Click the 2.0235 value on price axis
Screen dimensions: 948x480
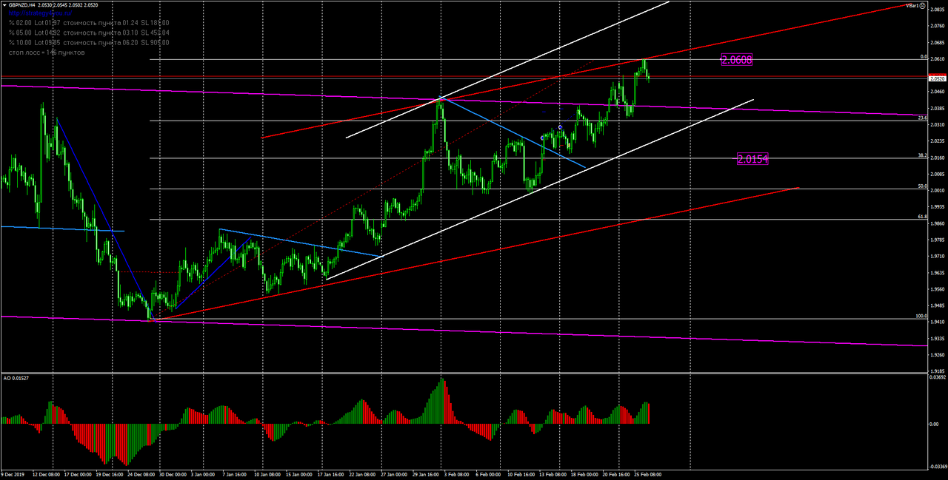click(937, 141)
